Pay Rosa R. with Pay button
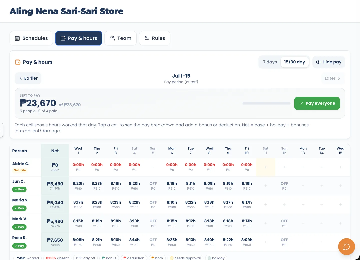Screen dimensions: 360x260 click(19, 246)
